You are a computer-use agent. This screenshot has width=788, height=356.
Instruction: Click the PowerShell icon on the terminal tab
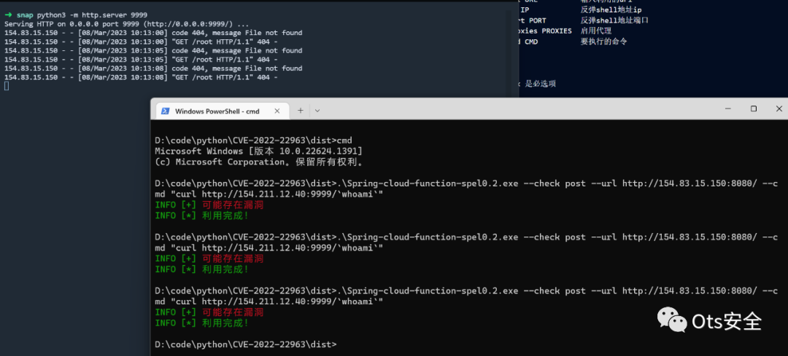(x=165, y=111)
